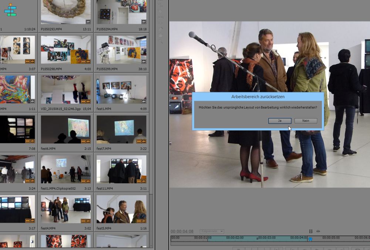The height and width of the screenshot is (250, 370).
Task: Click the filmstrip video-only icon under the monitor
Action: click(x=311, y=231)
